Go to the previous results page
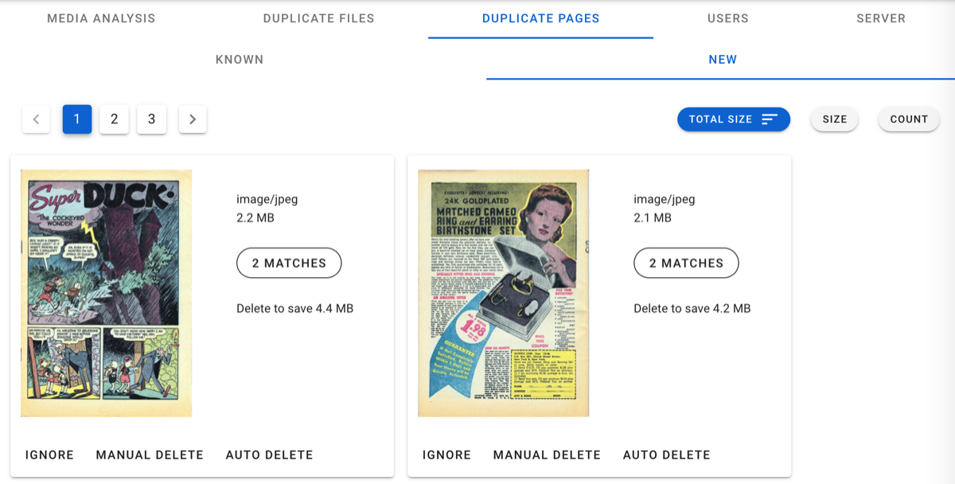The image size is (955, 484). tap(36, 119)
